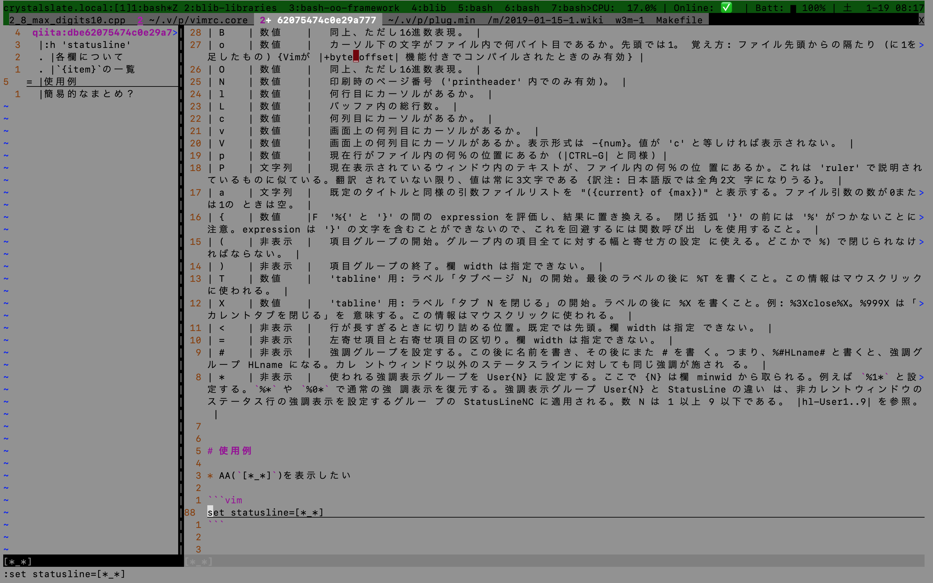Open the Makefile buffer tab
Viewport: 933px width, 583px height.
click(x=679, y=20)
